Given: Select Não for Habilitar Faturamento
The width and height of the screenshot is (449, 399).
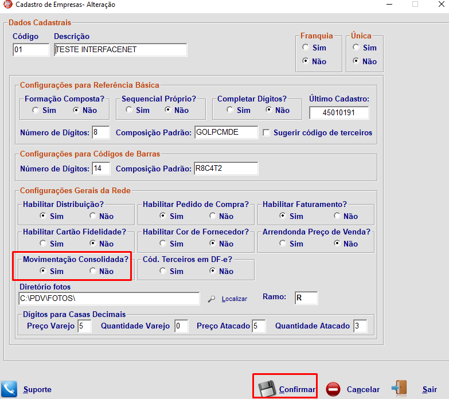Looking at the screenshot, I should coord(337,216).
